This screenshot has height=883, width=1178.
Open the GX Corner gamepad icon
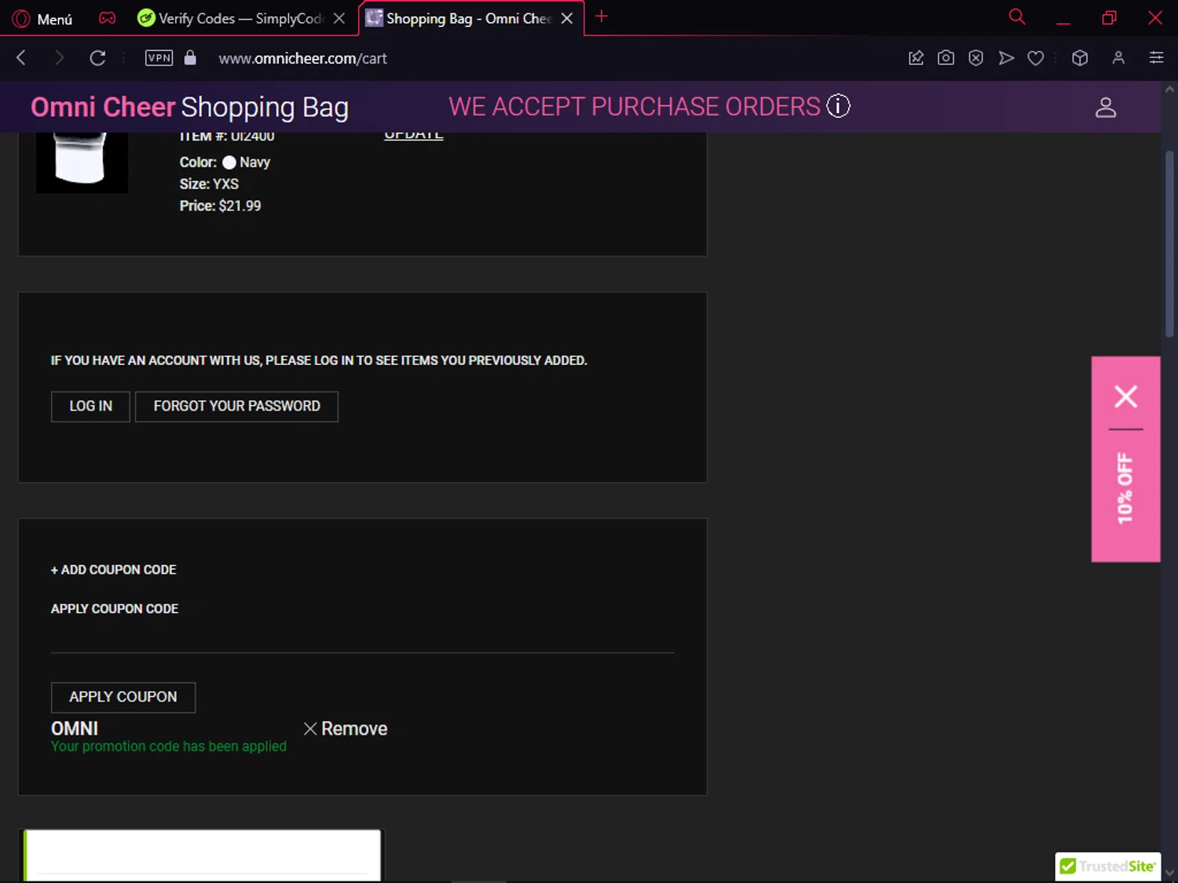pos(107,18)
